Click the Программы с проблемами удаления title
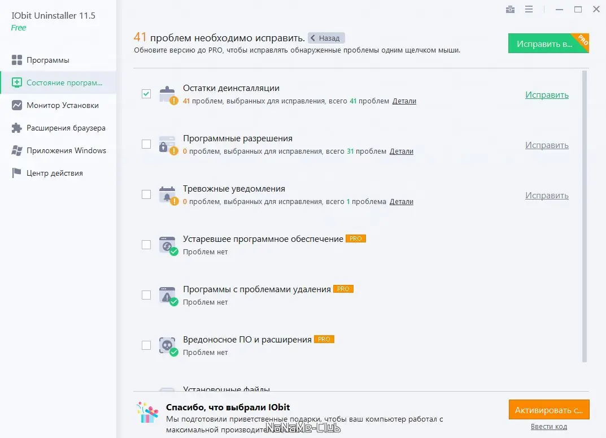The height and width of the screenshot is (438, 606). (256, 289)
